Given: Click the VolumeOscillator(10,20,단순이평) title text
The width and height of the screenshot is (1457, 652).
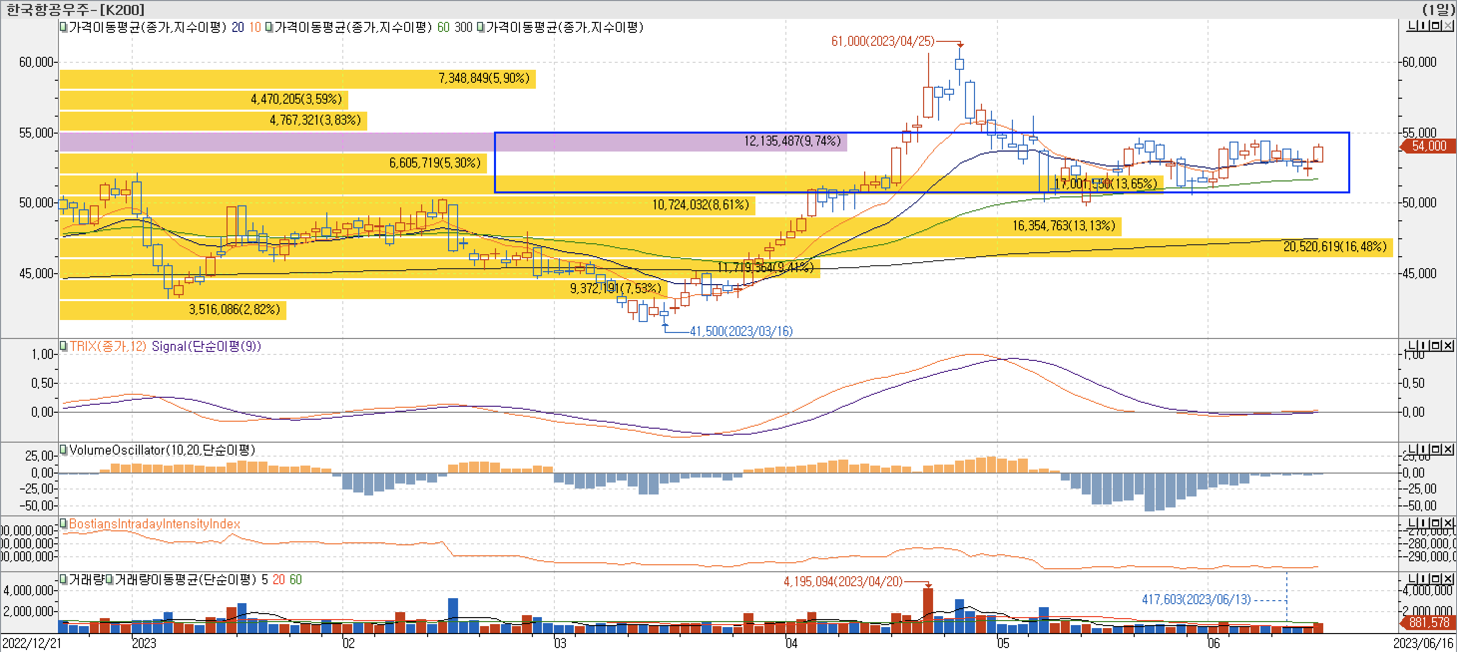Looking at the screenshot, I should click(x=162, y=450).
